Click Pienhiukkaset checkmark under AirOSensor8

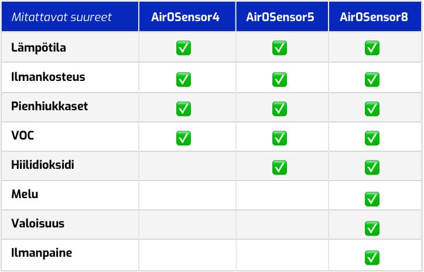pos(372,108)
